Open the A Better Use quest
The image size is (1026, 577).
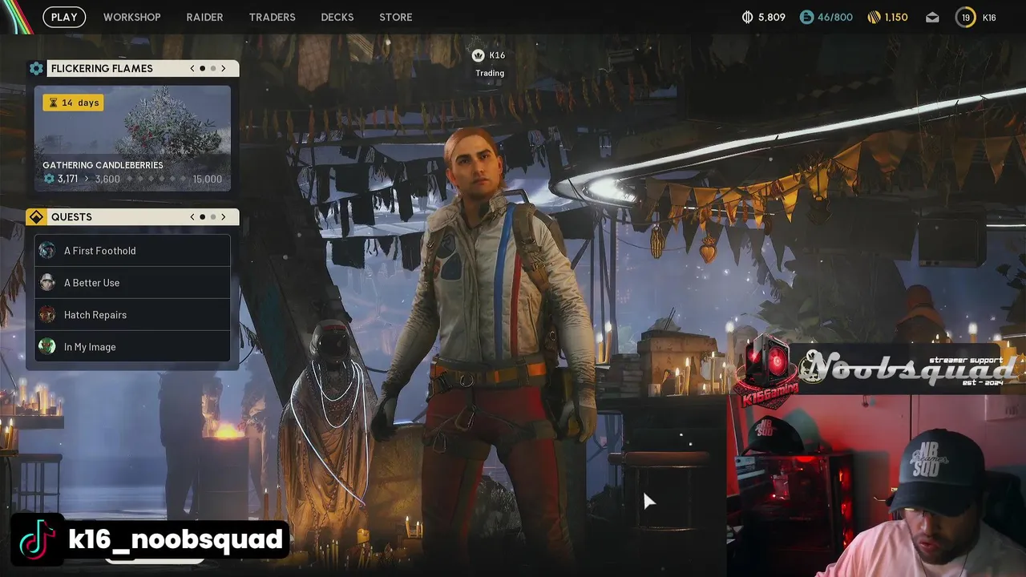(132, 283)
